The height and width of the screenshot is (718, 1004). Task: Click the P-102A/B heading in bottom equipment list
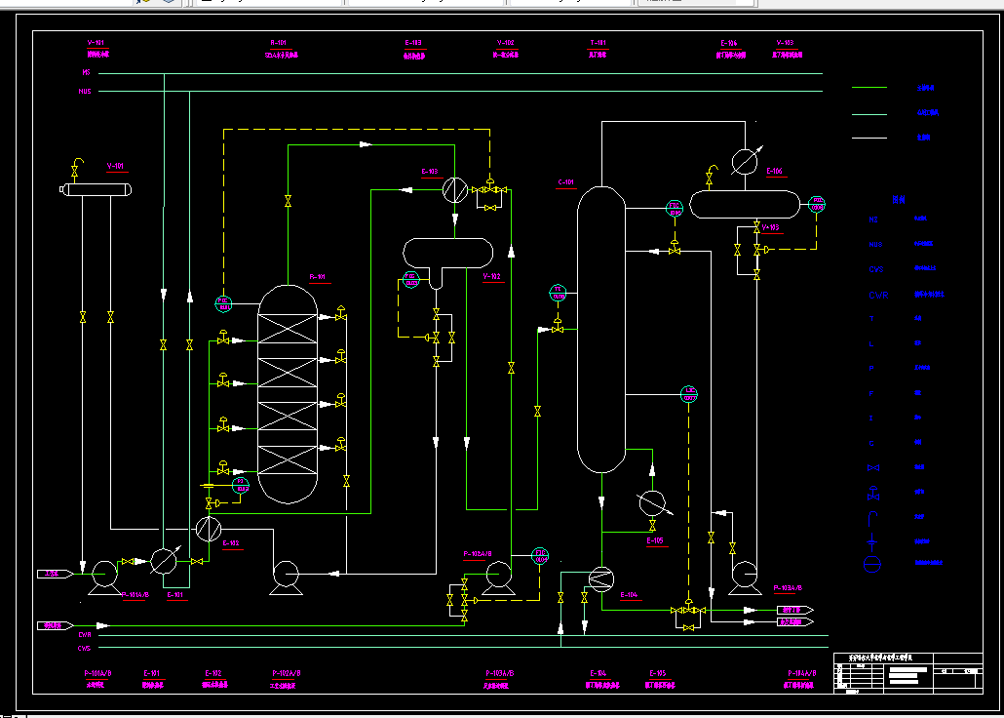pyautogui.click(x=287, y=673)
